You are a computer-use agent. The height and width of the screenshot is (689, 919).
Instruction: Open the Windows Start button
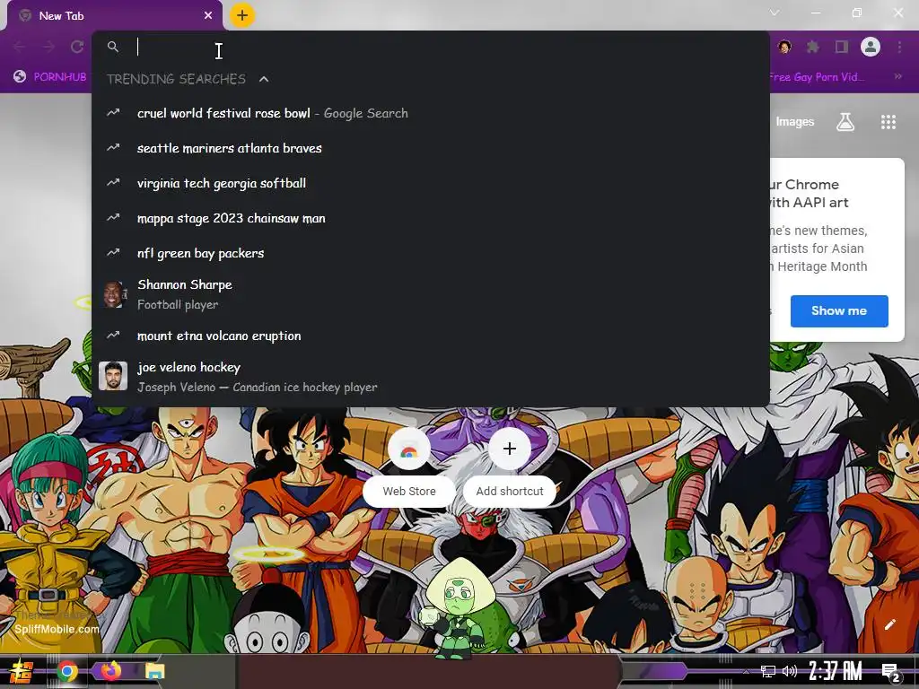coord(20,671)
